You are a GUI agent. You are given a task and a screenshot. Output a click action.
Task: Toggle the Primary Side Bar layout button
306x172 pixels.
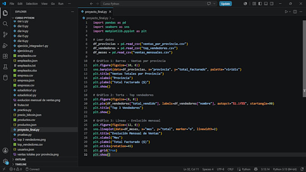click(260, 4)
